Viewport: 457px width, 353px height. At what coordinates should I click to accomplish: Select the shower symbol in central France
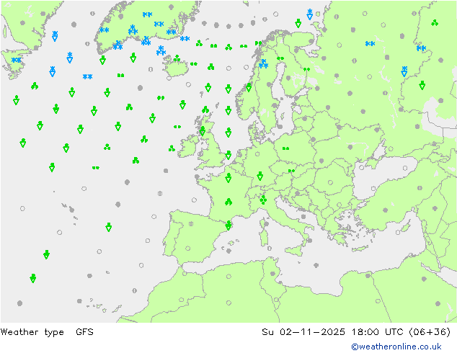coord(228,202)
